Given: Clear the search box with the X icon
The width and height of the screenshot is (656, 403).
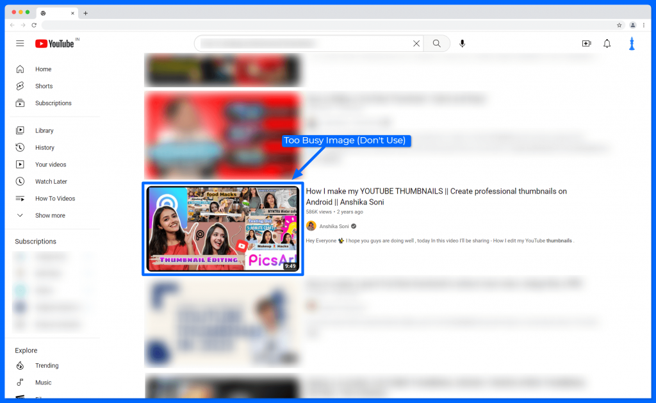Looking at the screenshot, I should [x=416, y=44].
